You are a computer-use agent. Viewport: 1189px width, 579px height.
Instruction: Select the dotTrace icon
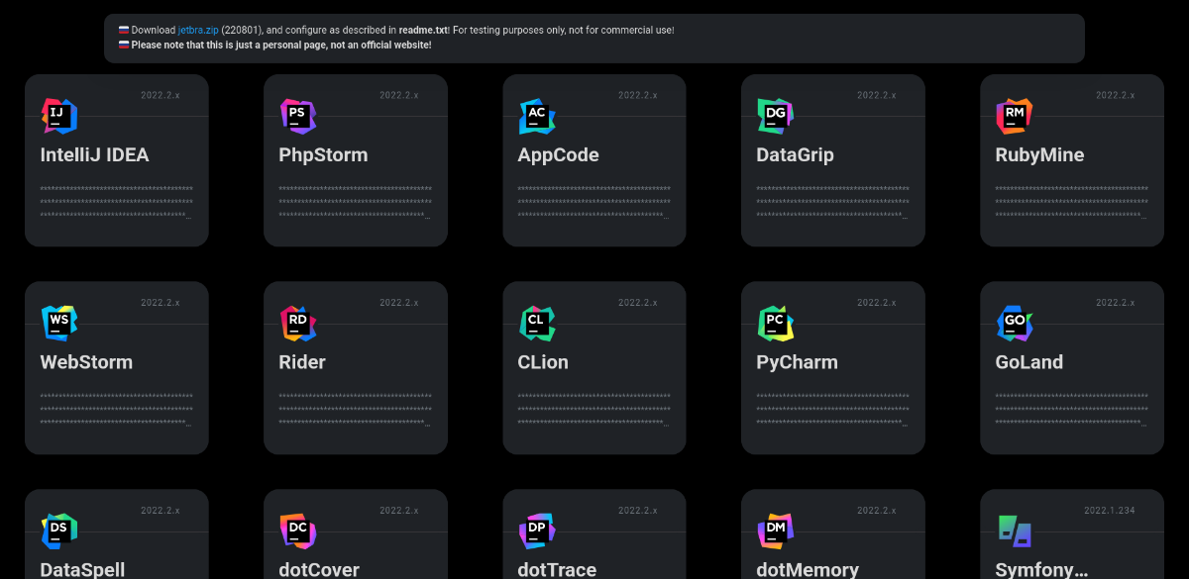pos(536,531)
